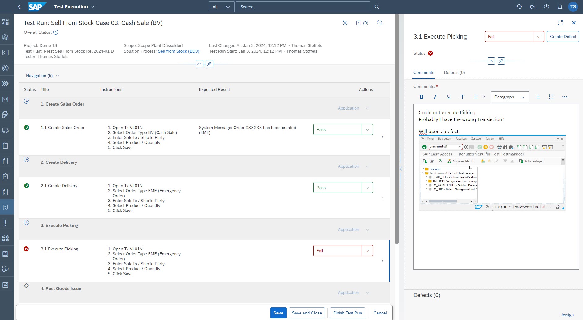Apply italic formatting in comment editor

pos(435,97)
